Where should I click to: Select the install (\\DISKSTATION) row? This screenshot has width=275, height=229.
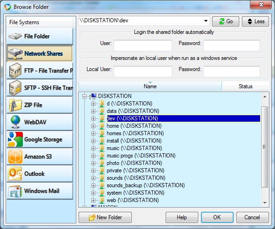tap(134, 141)
